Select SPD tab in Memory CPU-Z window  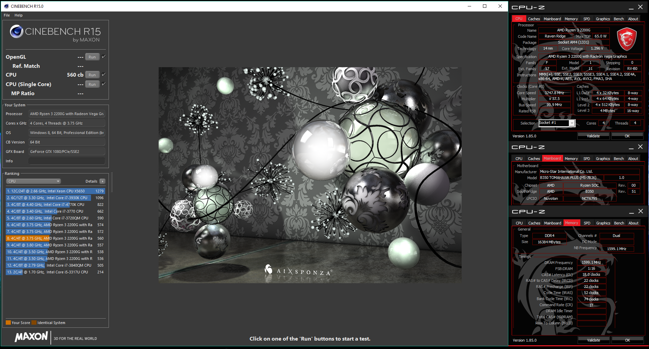(587, 223)
